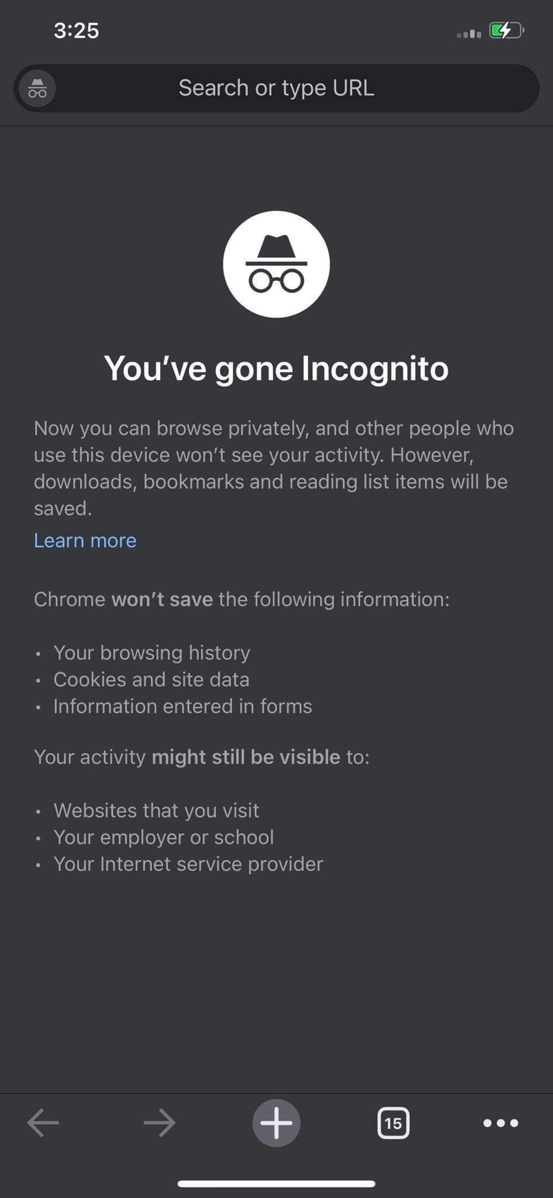
Task: Select the You've gone Incognito heading
Action: (x=276, y=368)
